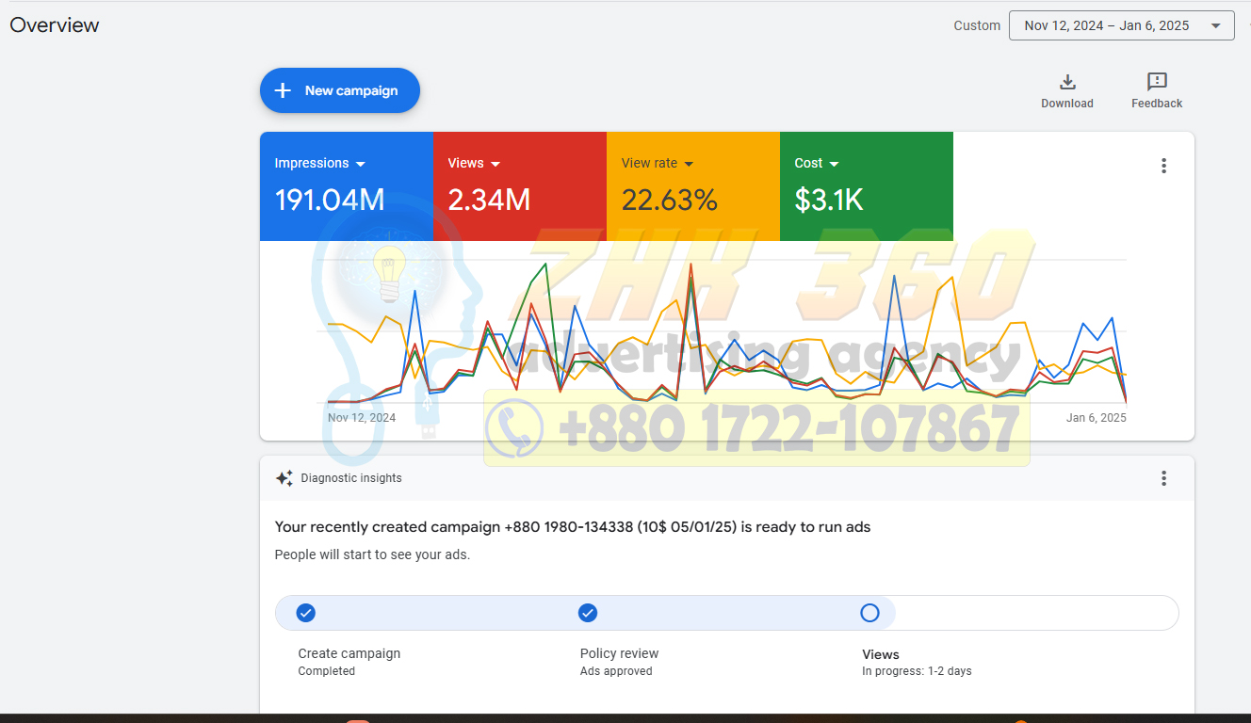Click the 2.34M views value

click(x=489, y=200)
